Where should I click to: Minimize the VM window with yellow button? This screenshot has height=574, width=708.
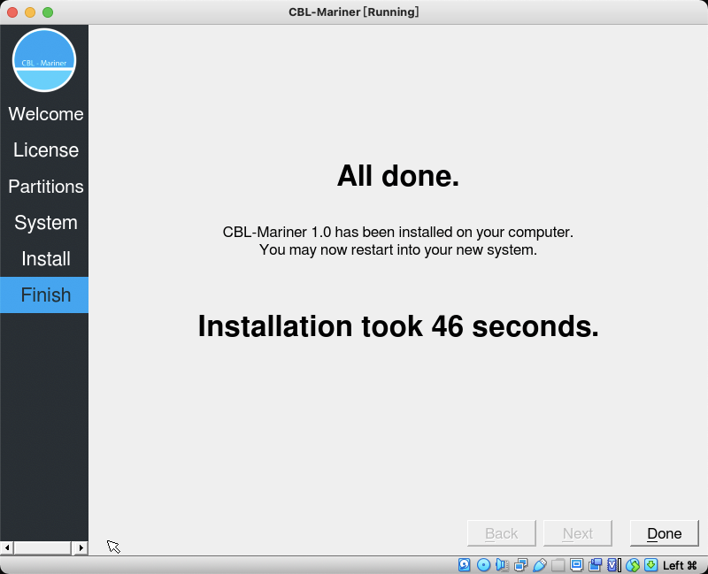click(x=30, y=12)
